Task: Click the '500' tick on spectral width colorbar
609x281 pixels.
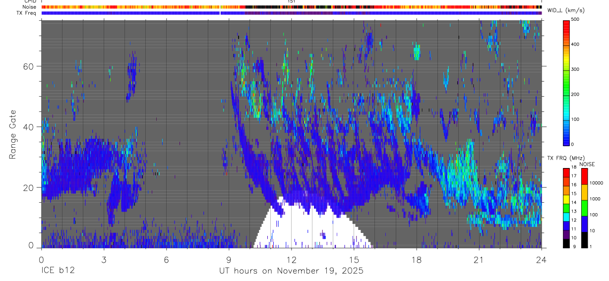Action: pos(575,19)
